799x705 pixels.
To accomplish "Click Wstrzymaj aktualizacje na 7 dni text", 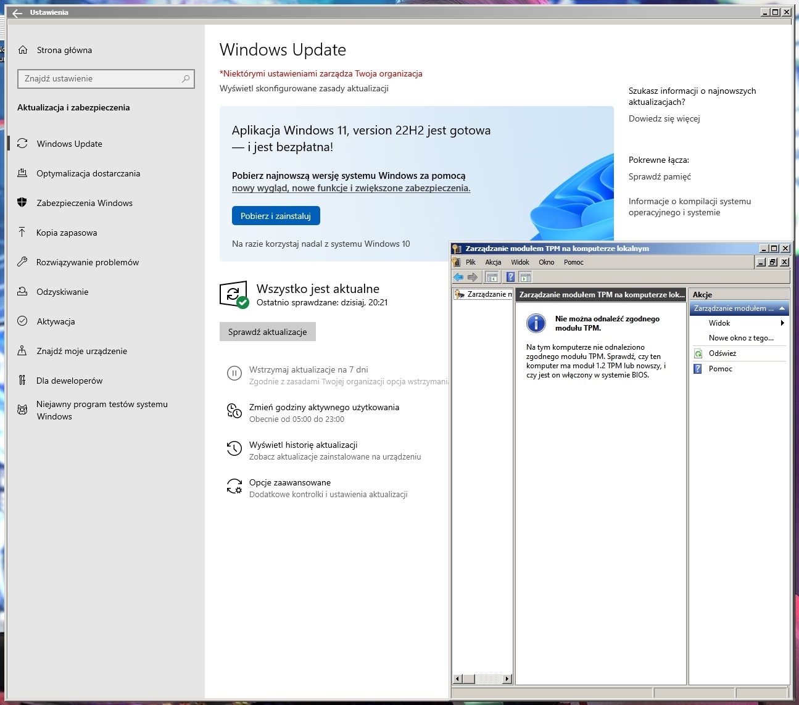I will [x=308, y=369].
